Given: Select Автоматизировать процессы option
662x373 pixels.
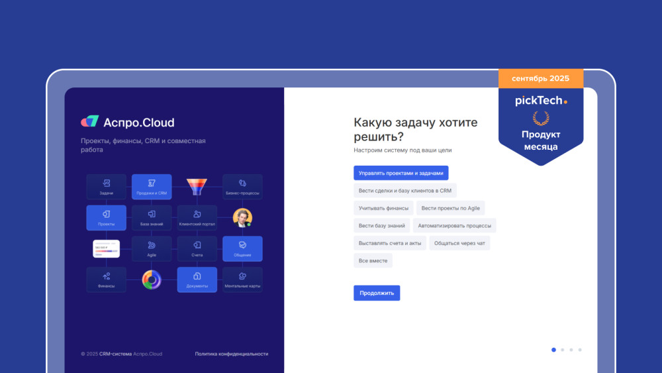Looking at the screenshot, I should tap(454, 225).
